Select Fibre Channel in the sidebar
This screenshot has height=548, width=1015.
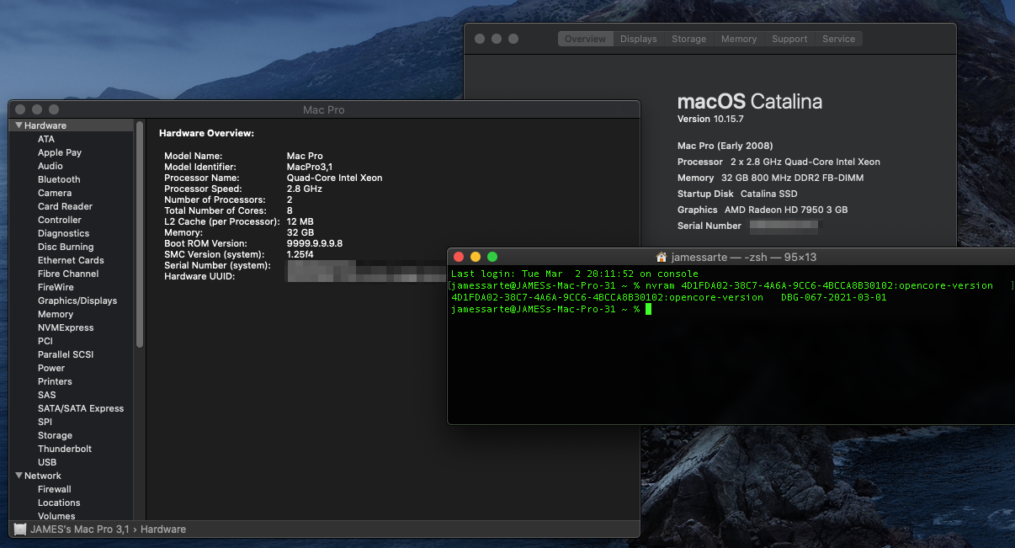point(68,274)
